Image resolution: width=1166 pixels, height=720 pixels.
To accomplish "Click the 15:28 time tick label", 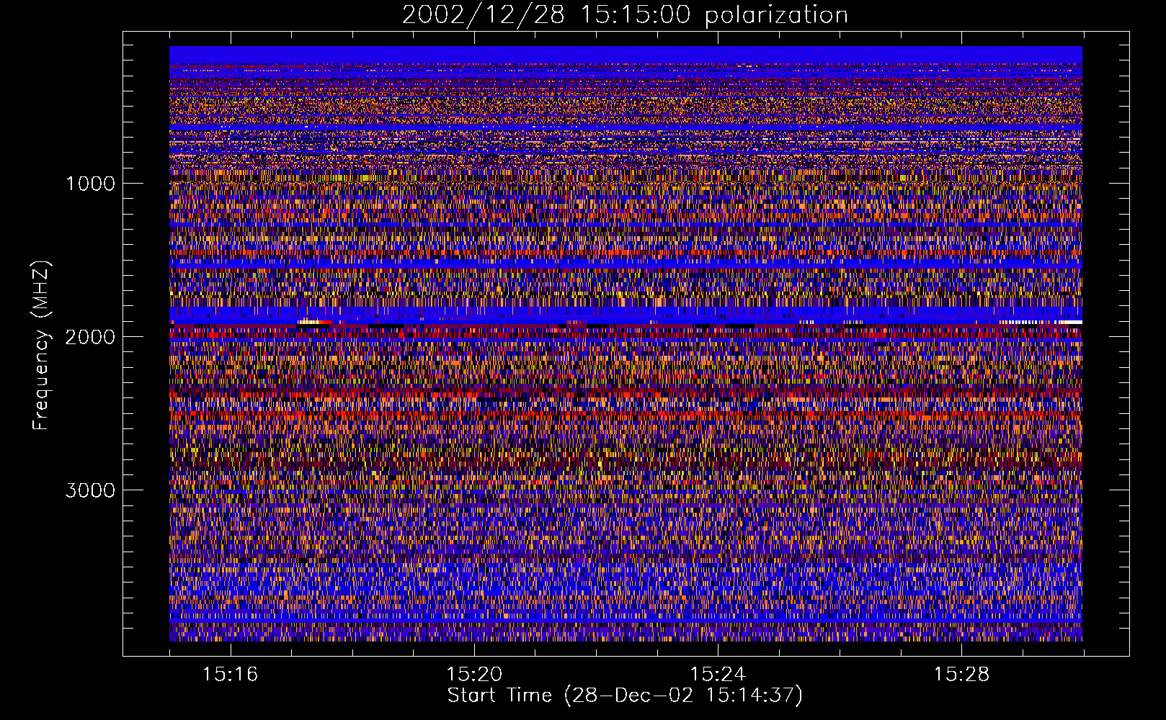I will click(x=962, y=674).
